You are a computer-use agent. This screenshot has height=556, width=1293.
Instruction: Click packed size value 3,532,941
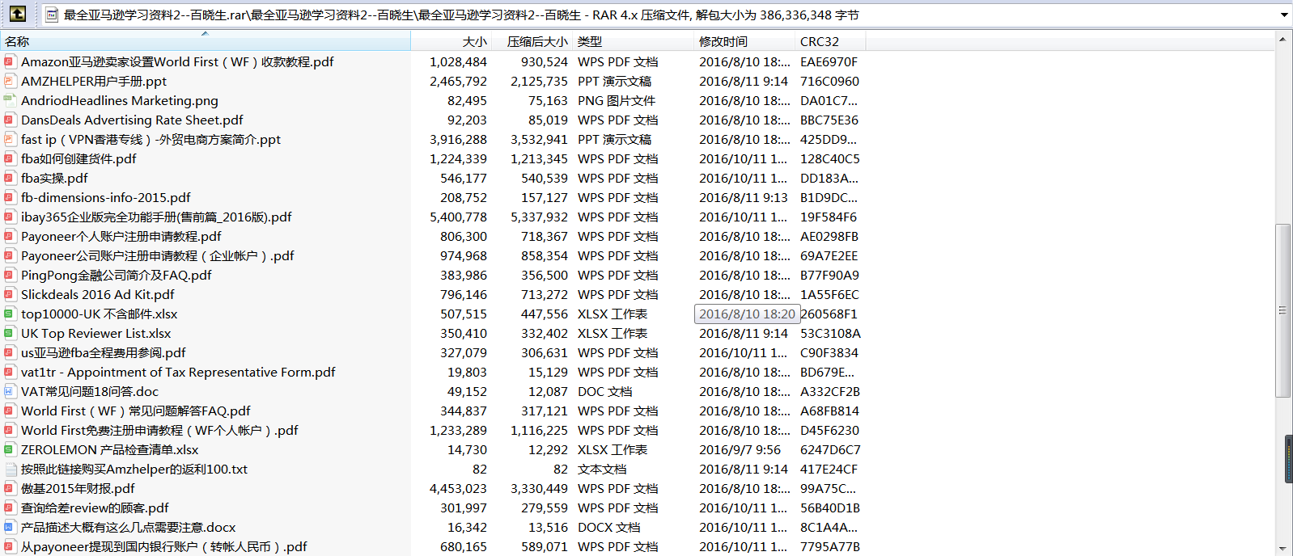point(539,140)
